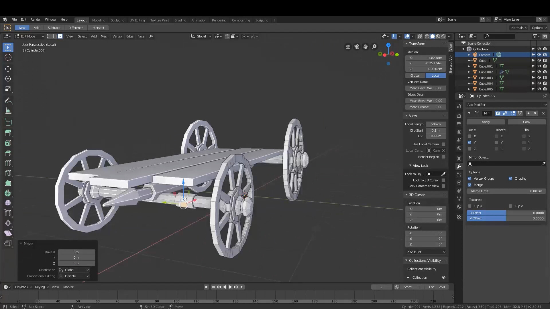Select the Move tool in toolbar

(x=8, y=69)
